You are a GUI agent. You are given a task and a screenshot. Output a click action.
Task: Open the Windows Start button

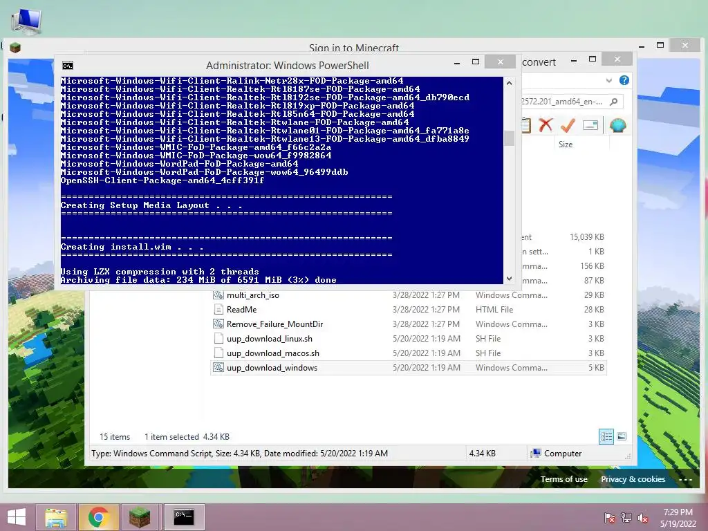(x=17, y=517)
